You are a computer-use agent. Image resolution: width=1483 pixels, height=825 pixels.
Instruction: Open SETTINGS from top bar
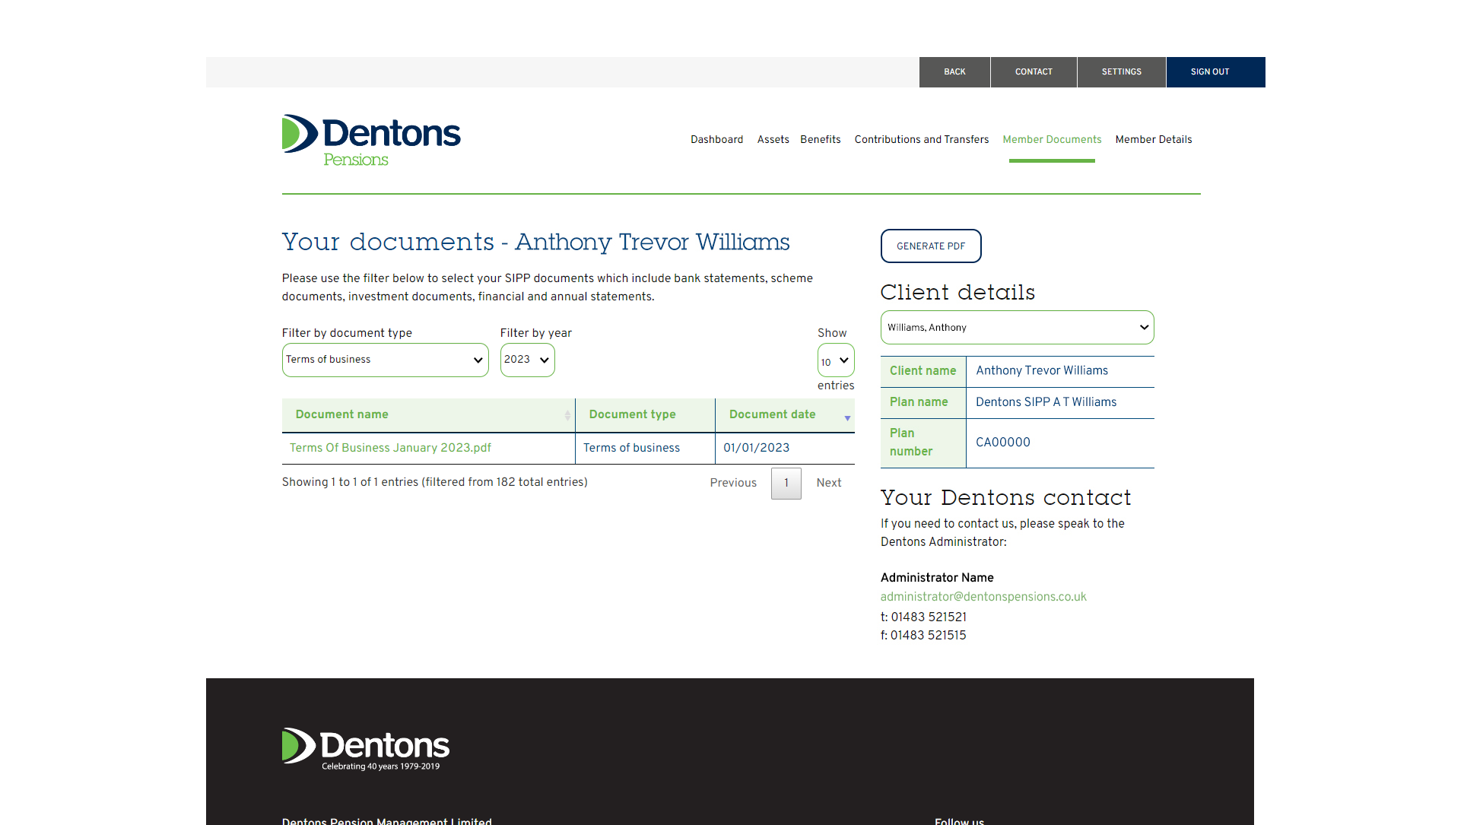tap(1122, 72)
